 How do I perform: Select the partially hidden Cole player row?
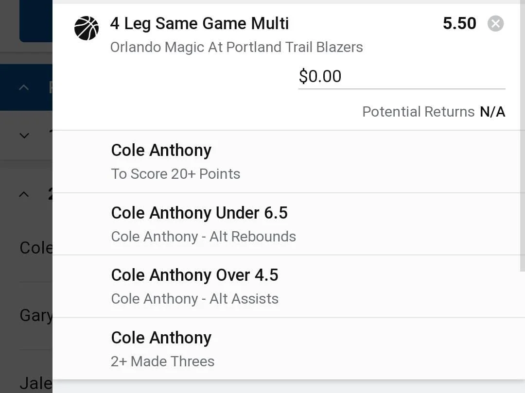pyautogui.click(x=35, y=248)
